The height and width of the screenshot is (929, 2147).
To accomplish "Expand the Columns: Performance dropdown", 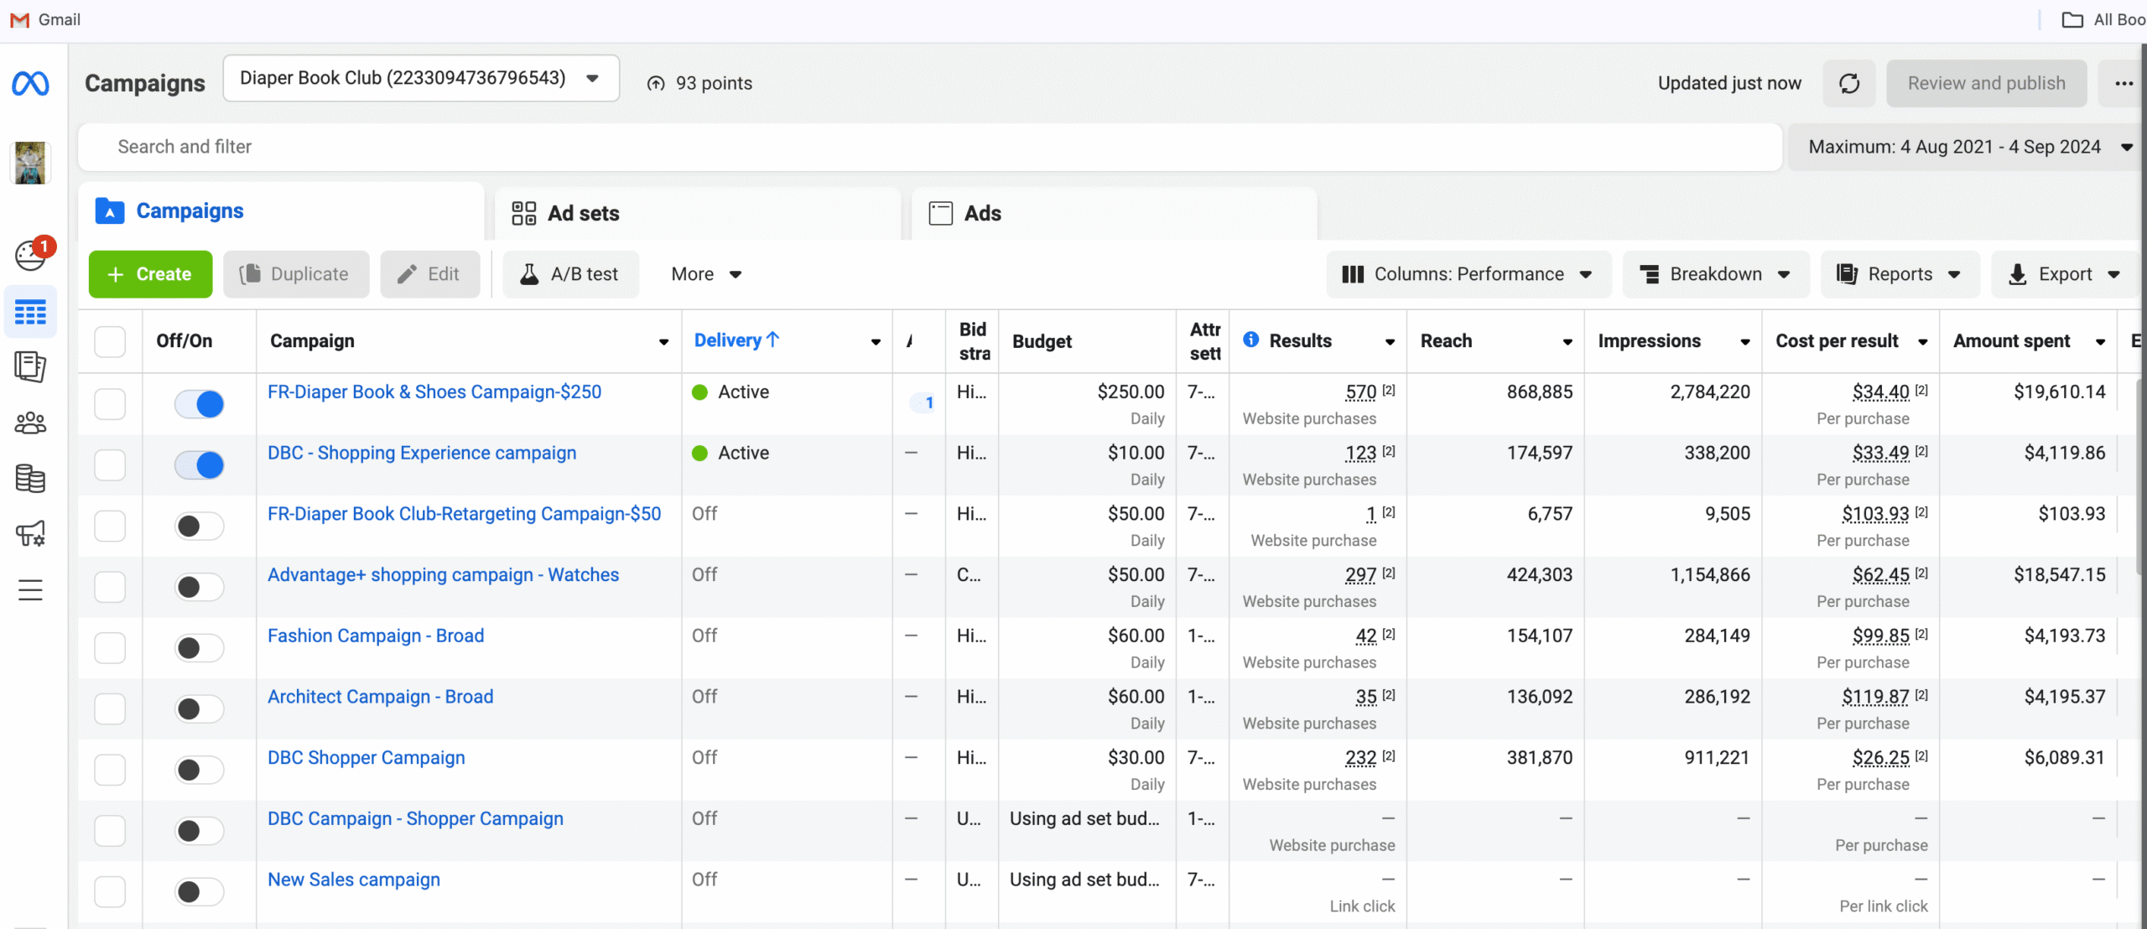I will point(1468,274).
